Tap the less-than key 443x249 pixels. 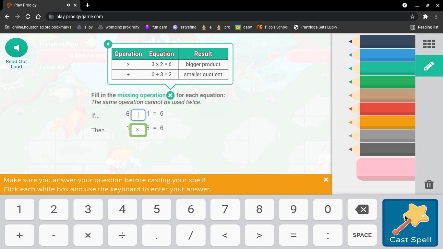pyautogui.click(x=225, y=235)
